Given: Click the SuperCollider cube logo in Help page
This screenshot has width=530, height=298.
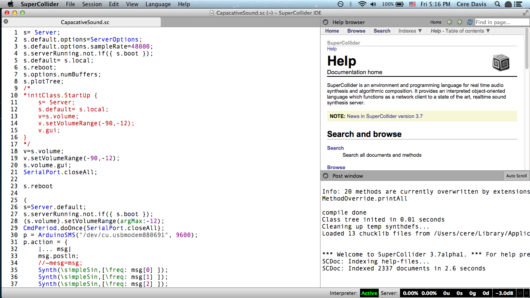Looking at the screenshot, I should pos(501,62).
